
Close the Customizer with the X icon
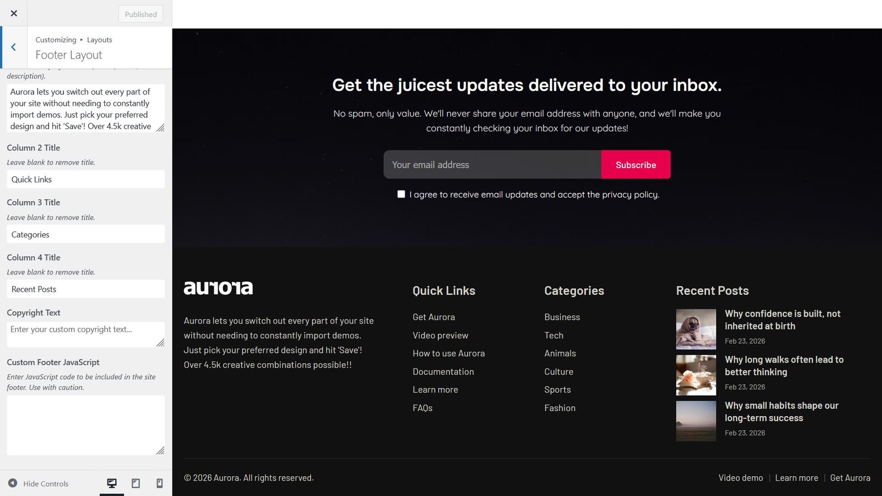(14, 13)
